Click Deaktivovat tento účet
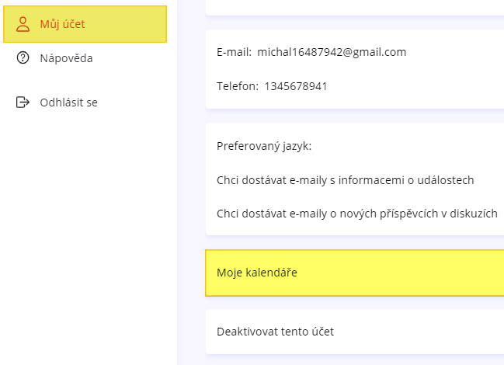The image size is (504, 365). (275, 332)
